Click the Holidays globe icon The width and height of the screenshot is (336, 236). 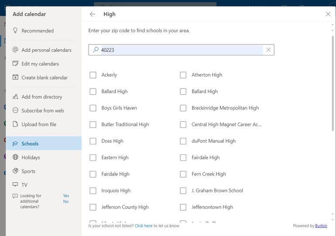tap(15, 157)
